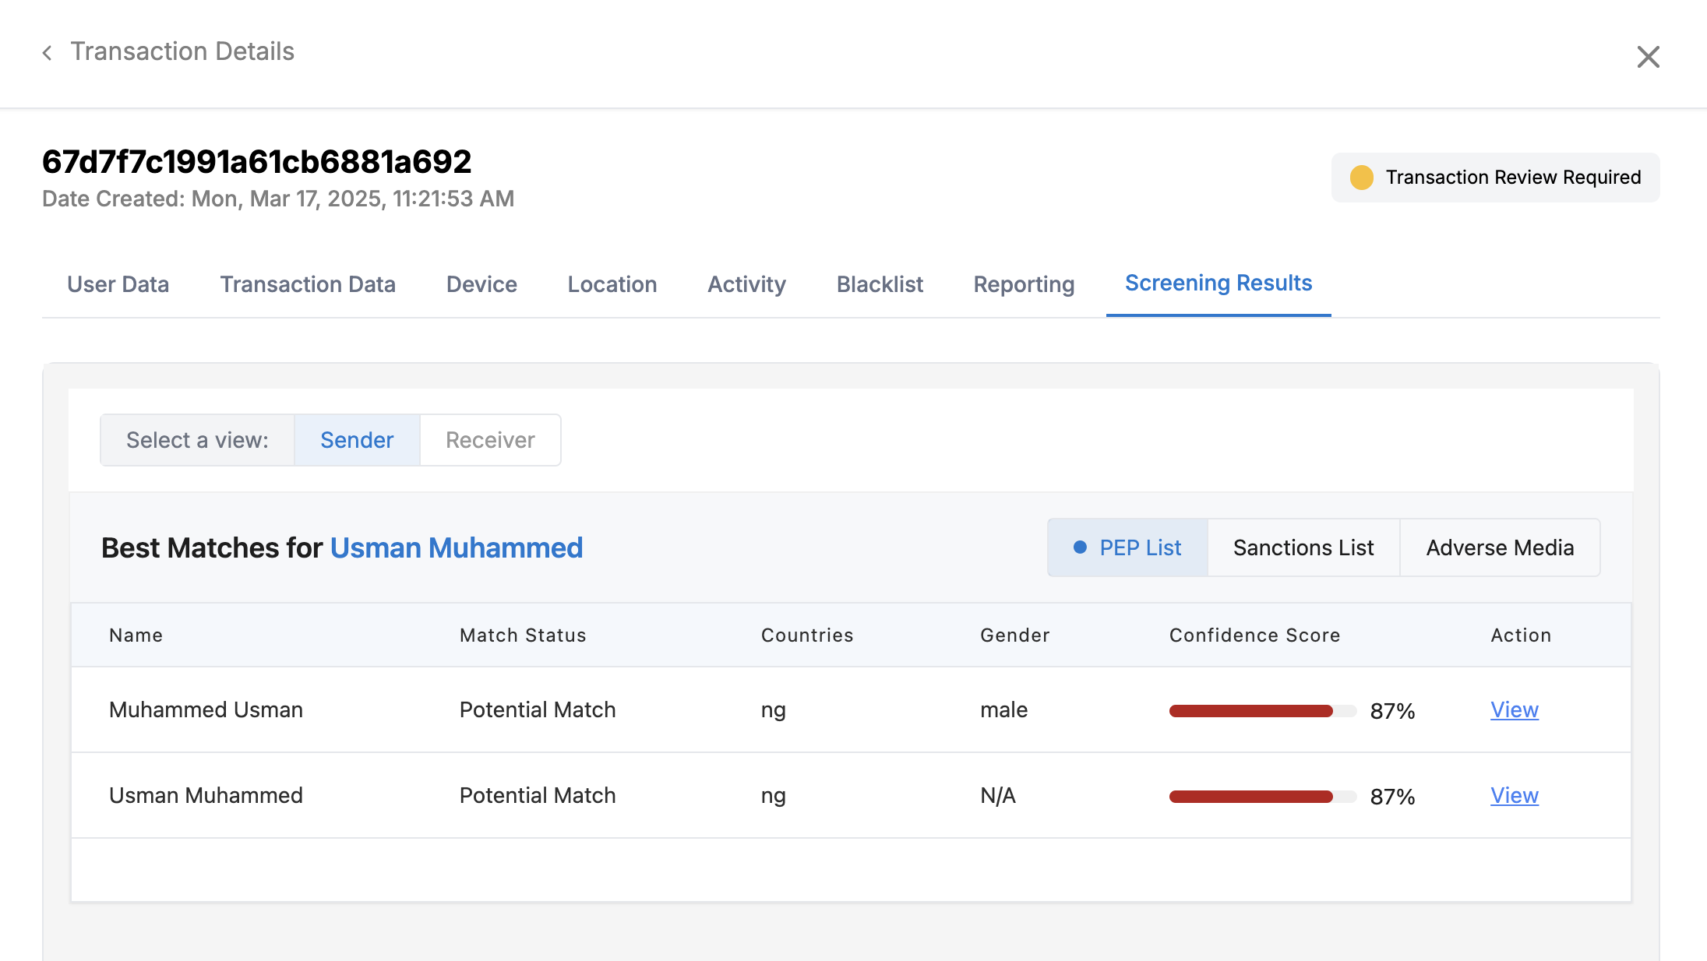Viewport: 1707px width, 961px height.
Task: Go to the Location tab
Action: click(x=612, y=284)
